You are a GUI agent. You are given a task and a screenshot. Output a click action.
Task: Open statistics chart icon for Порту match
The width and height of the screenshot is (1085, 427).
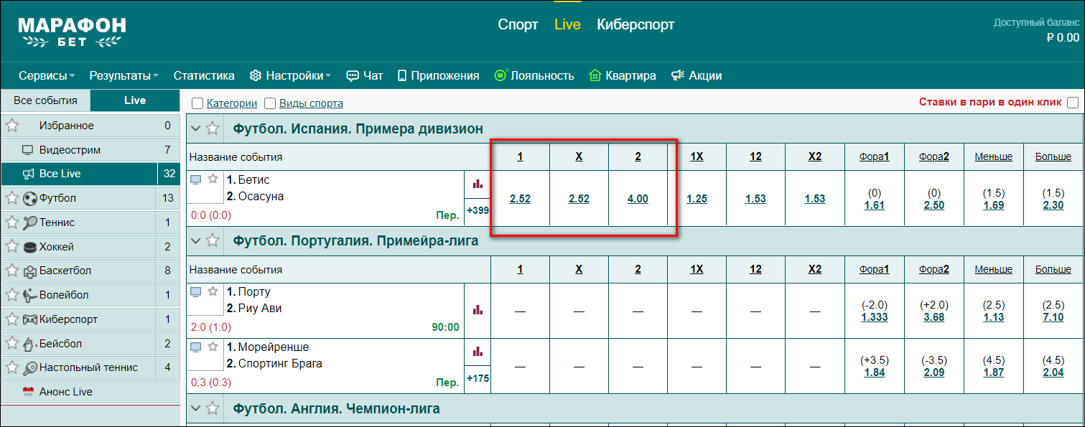click(478, 310)
